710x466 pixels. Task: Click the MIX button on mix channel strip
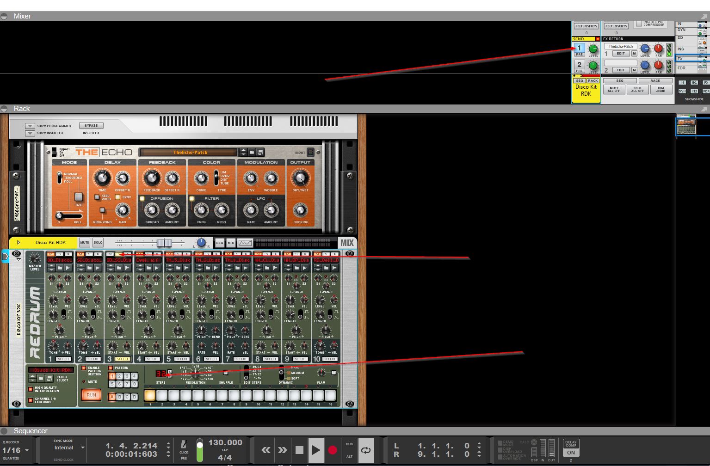click(231, 243)
